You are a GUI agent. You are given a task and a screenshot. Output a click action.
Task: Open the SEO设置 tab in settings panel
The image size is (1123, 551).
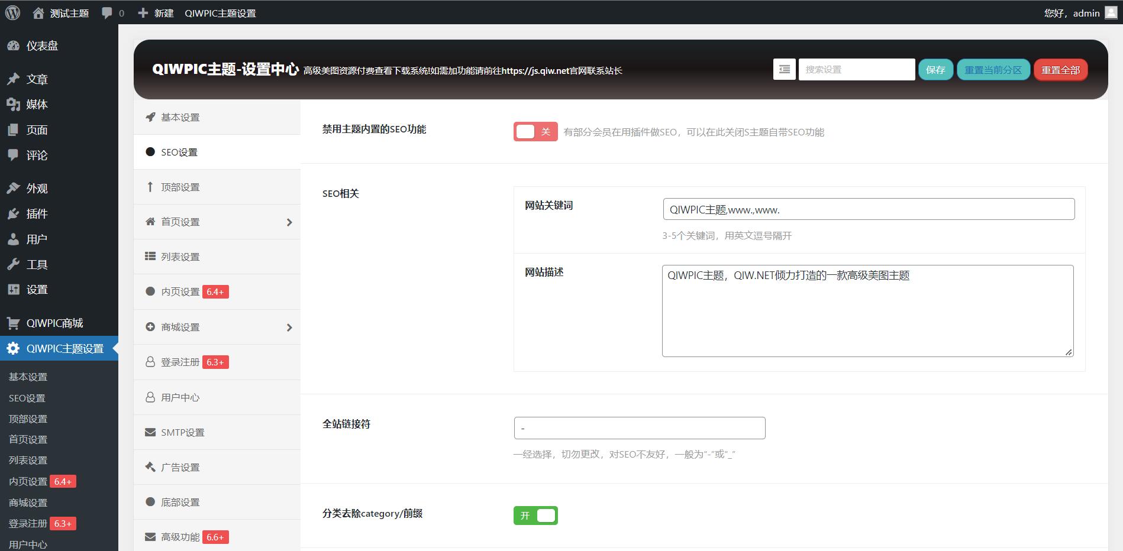[217, 152]
